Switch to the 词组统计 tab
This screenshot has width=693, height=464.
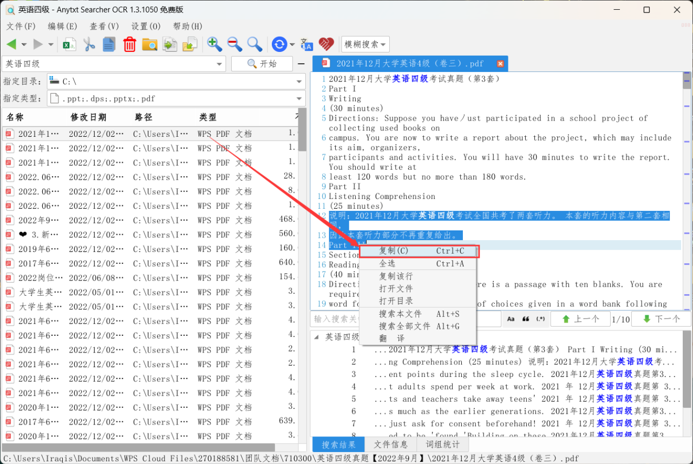coord(443,445)
